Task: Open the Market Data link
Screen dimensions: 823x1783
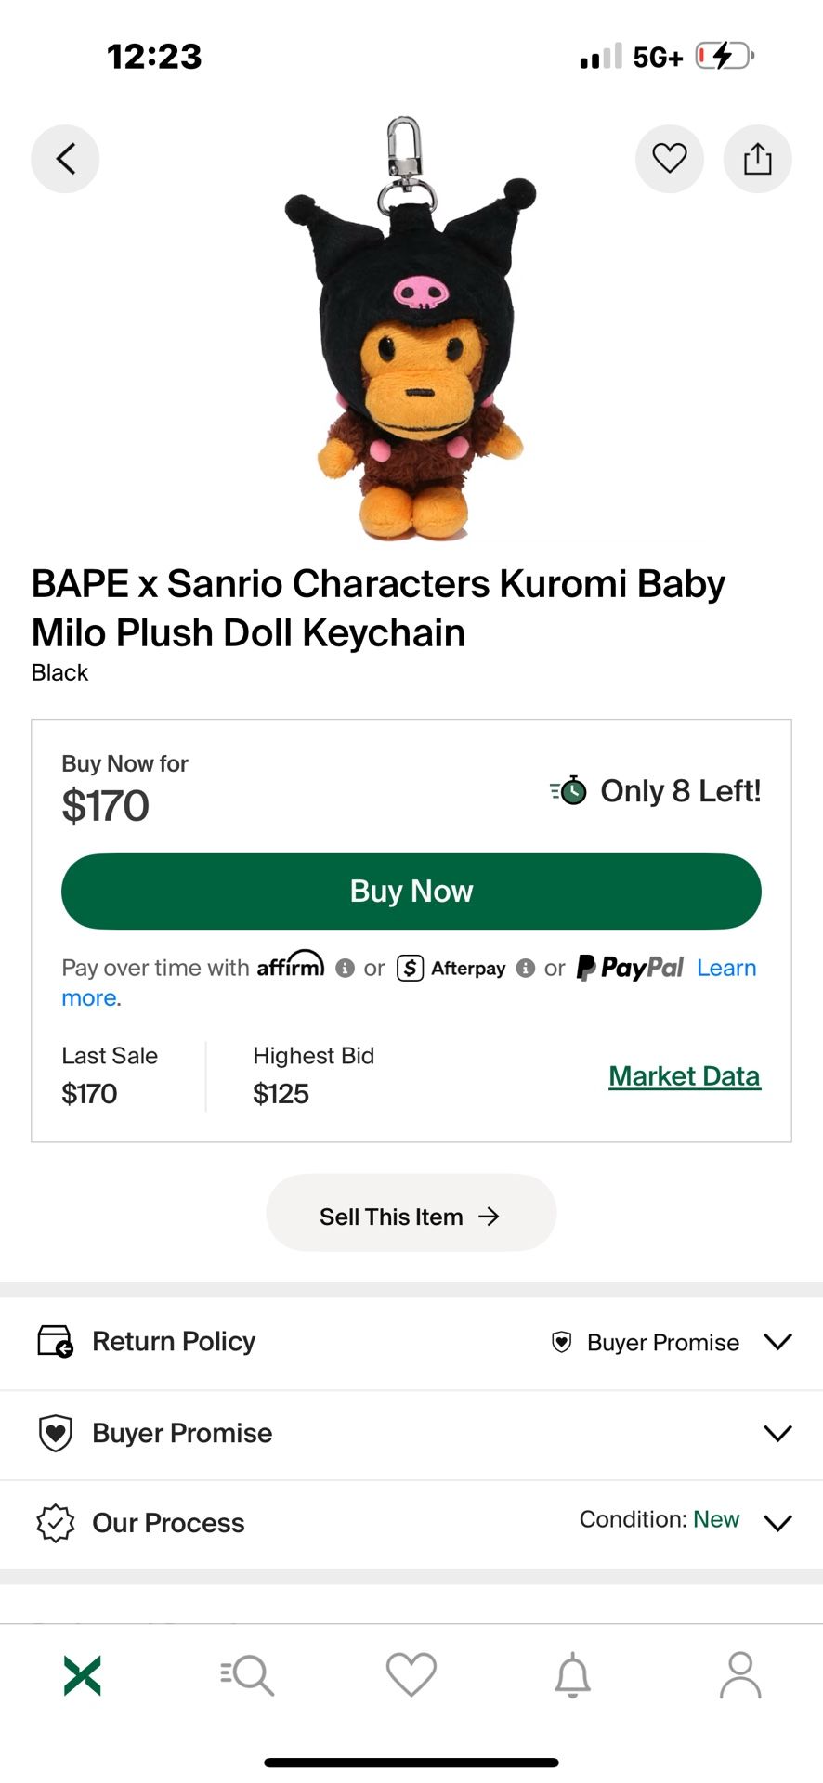Action: tap(685, 1076)
